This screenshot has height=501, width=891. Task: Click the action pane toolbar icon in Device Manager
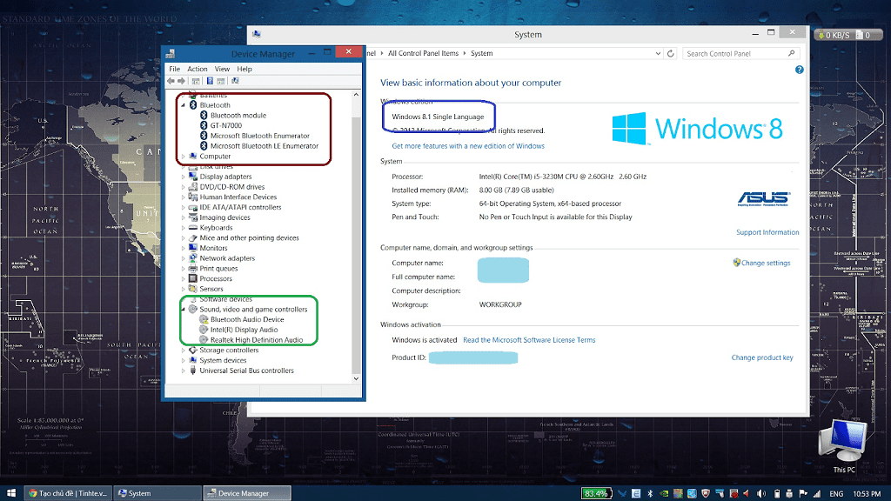point(221,81)
